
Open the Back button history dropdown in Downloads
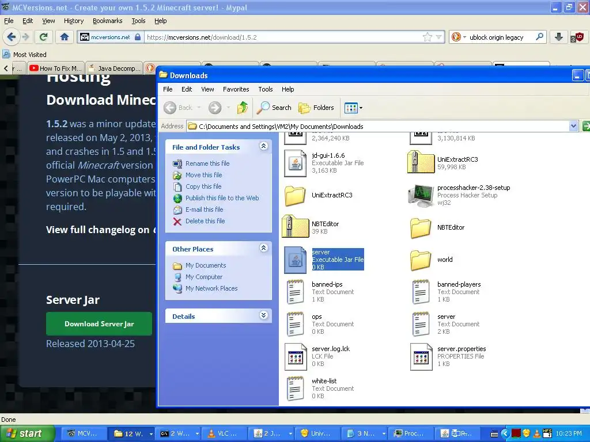click(199, 108)
